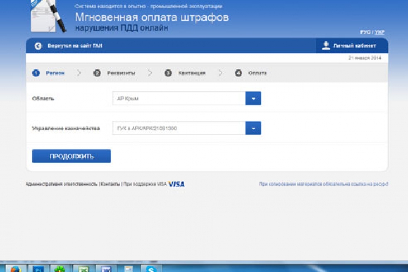The image size is (408, 272).
Task: Click the site logo with the police baton
Action: click(48, 17)
